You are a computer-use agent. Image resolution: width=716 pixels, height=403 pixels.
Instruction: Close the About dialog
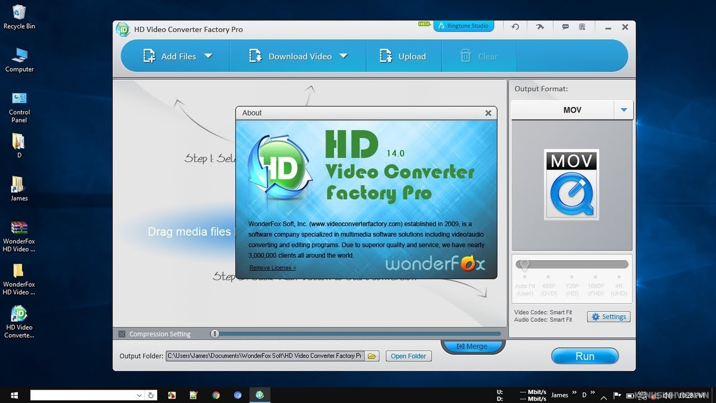point(488,113)
